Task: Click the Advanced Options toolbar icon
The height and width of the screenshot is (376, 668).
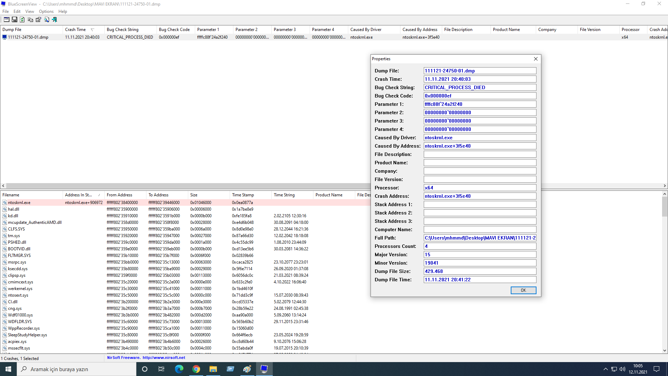Action: [x=6, y=19]
